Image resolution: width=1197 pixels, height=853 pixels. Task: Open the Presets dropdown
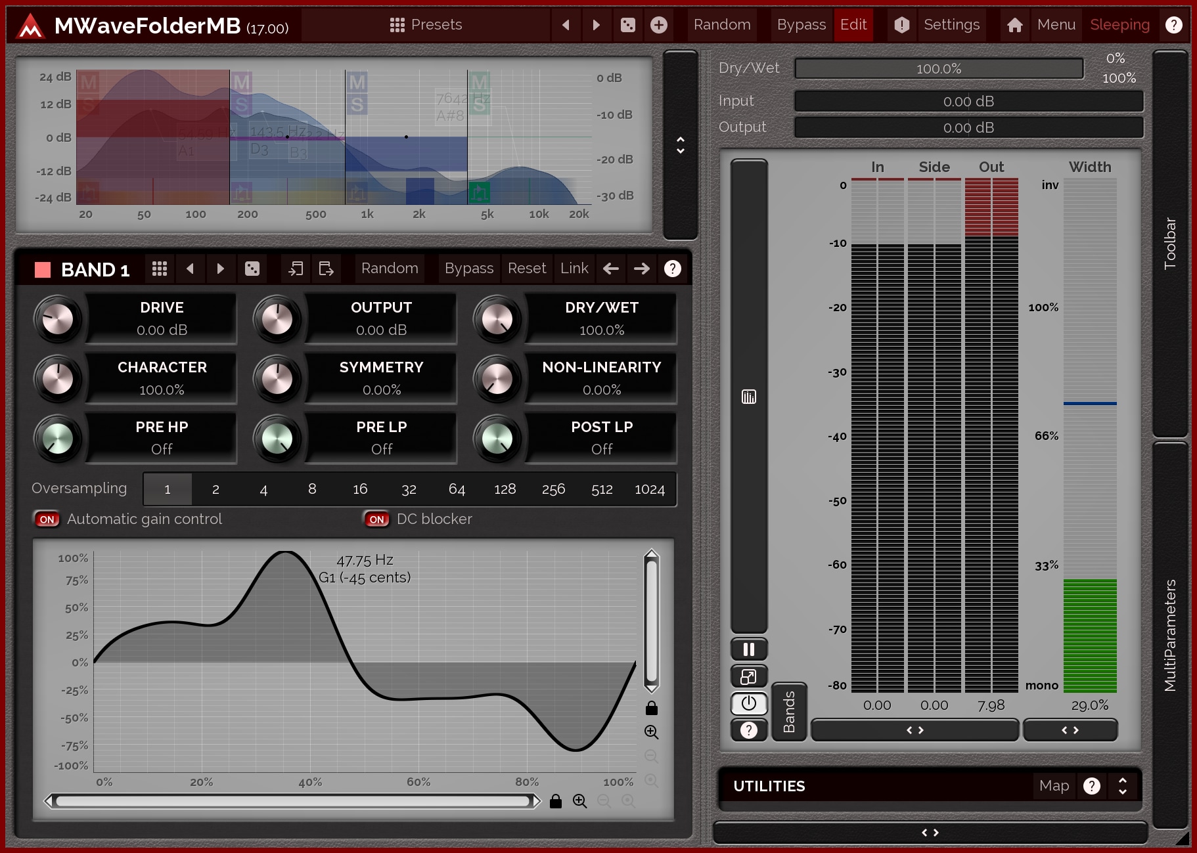coord(426,25)
